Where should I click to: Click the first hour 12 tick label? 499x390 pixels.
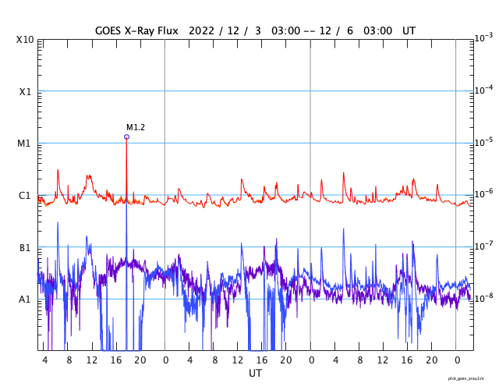(92, 360)
